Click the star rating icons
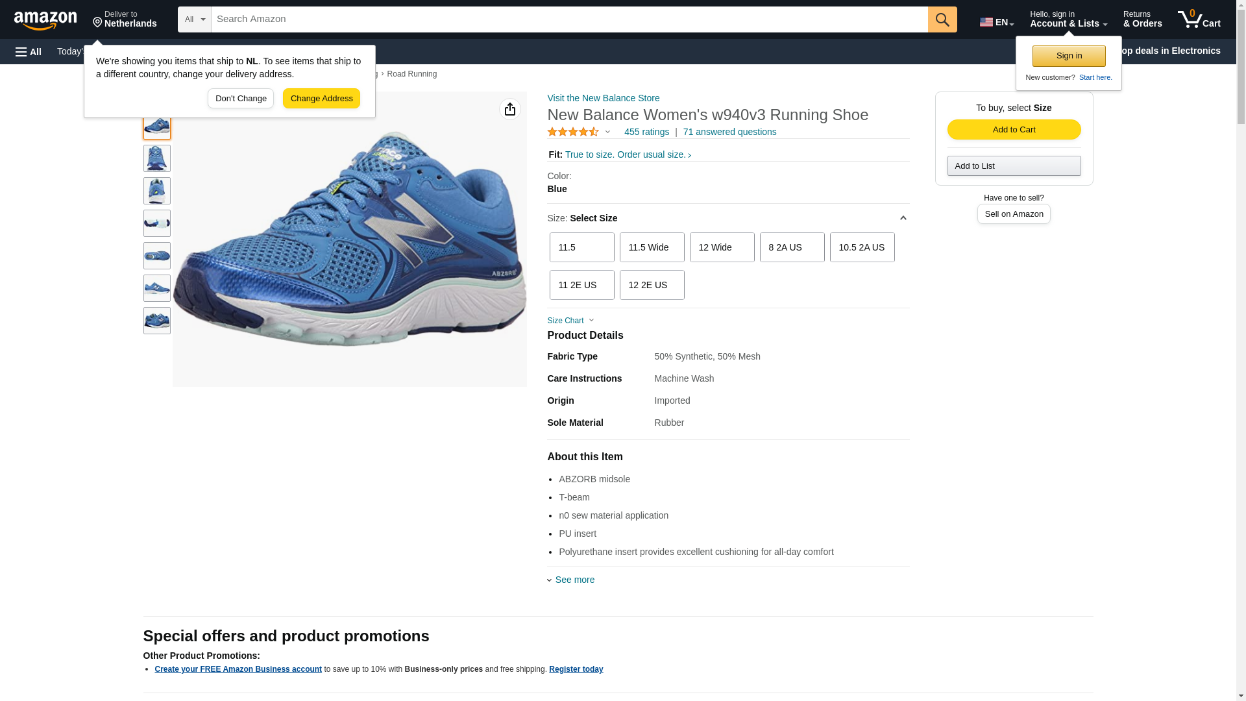This screenshot has height=701, width=1246. pos(573,132)
